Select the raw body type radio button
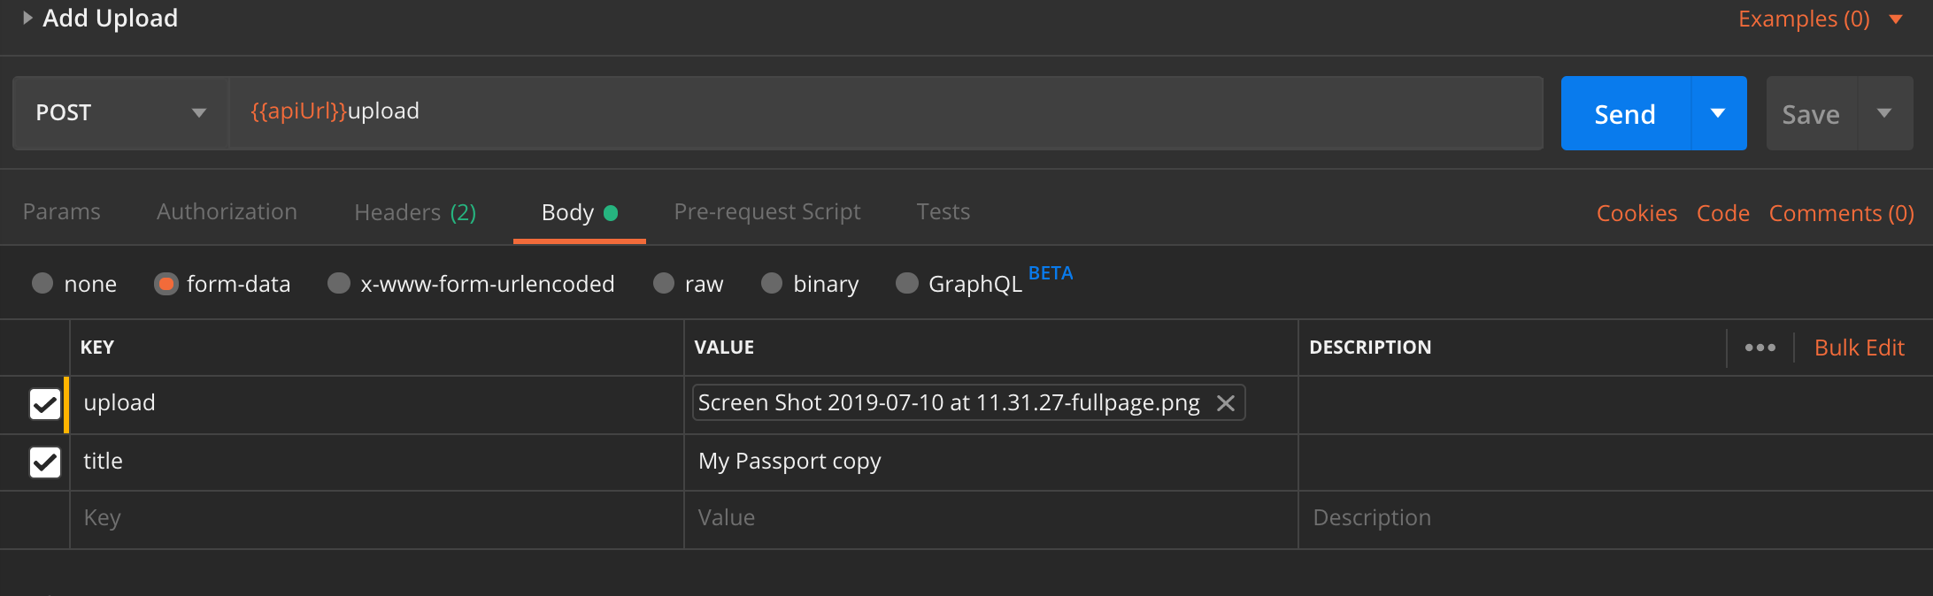1933x596 pixels. pos(664,283)
